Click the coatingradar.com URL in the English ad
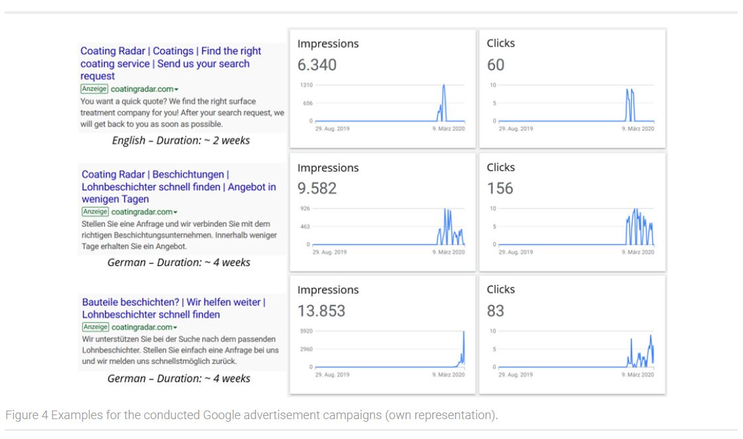743x439 pixels. coord(142,89)
